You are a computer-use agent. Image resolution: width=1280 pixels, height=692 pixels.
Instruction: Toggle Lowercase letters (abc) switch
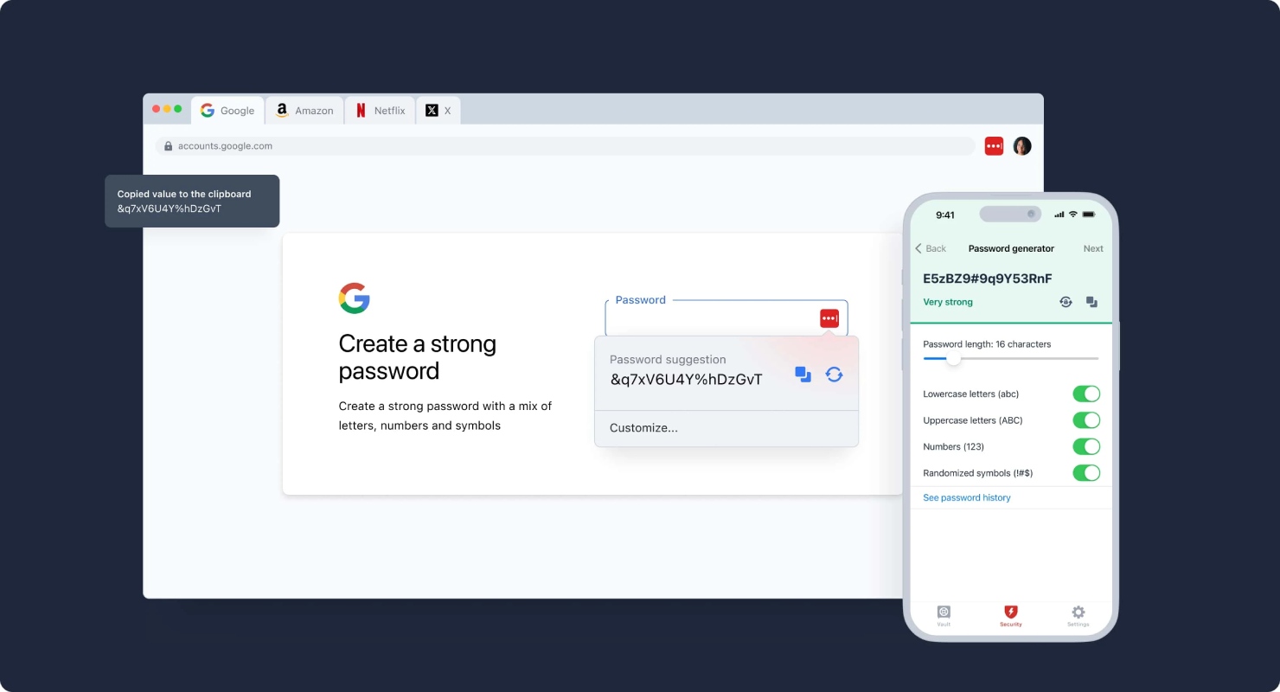1086,394
